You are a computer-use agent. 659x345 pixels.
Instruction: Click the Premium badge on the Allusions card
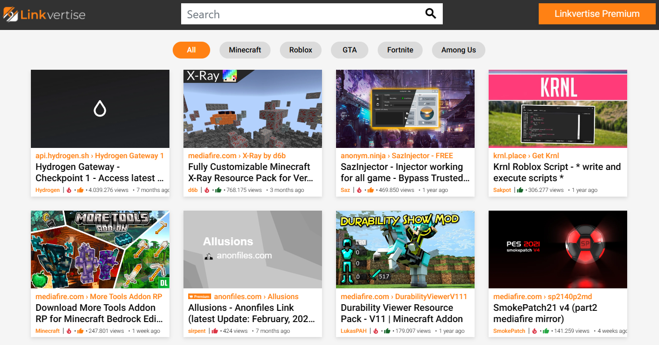pos(199,297)
